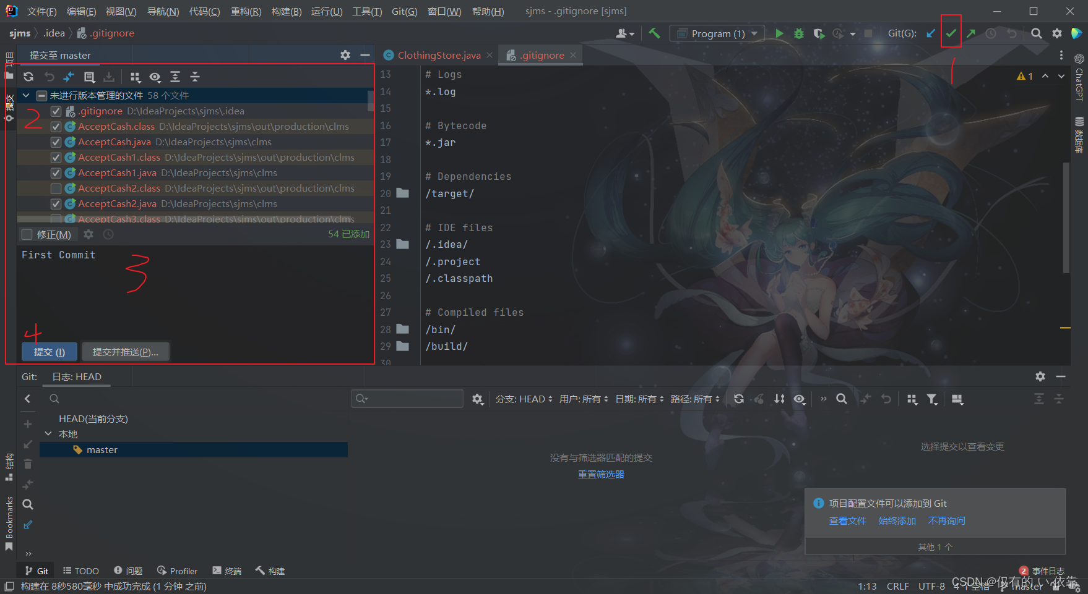Open view options eye dropdown in commit toolbar

coord(155,77)
